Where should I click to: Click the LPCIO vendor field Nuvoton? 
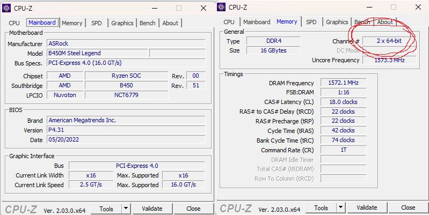point(65,95)
